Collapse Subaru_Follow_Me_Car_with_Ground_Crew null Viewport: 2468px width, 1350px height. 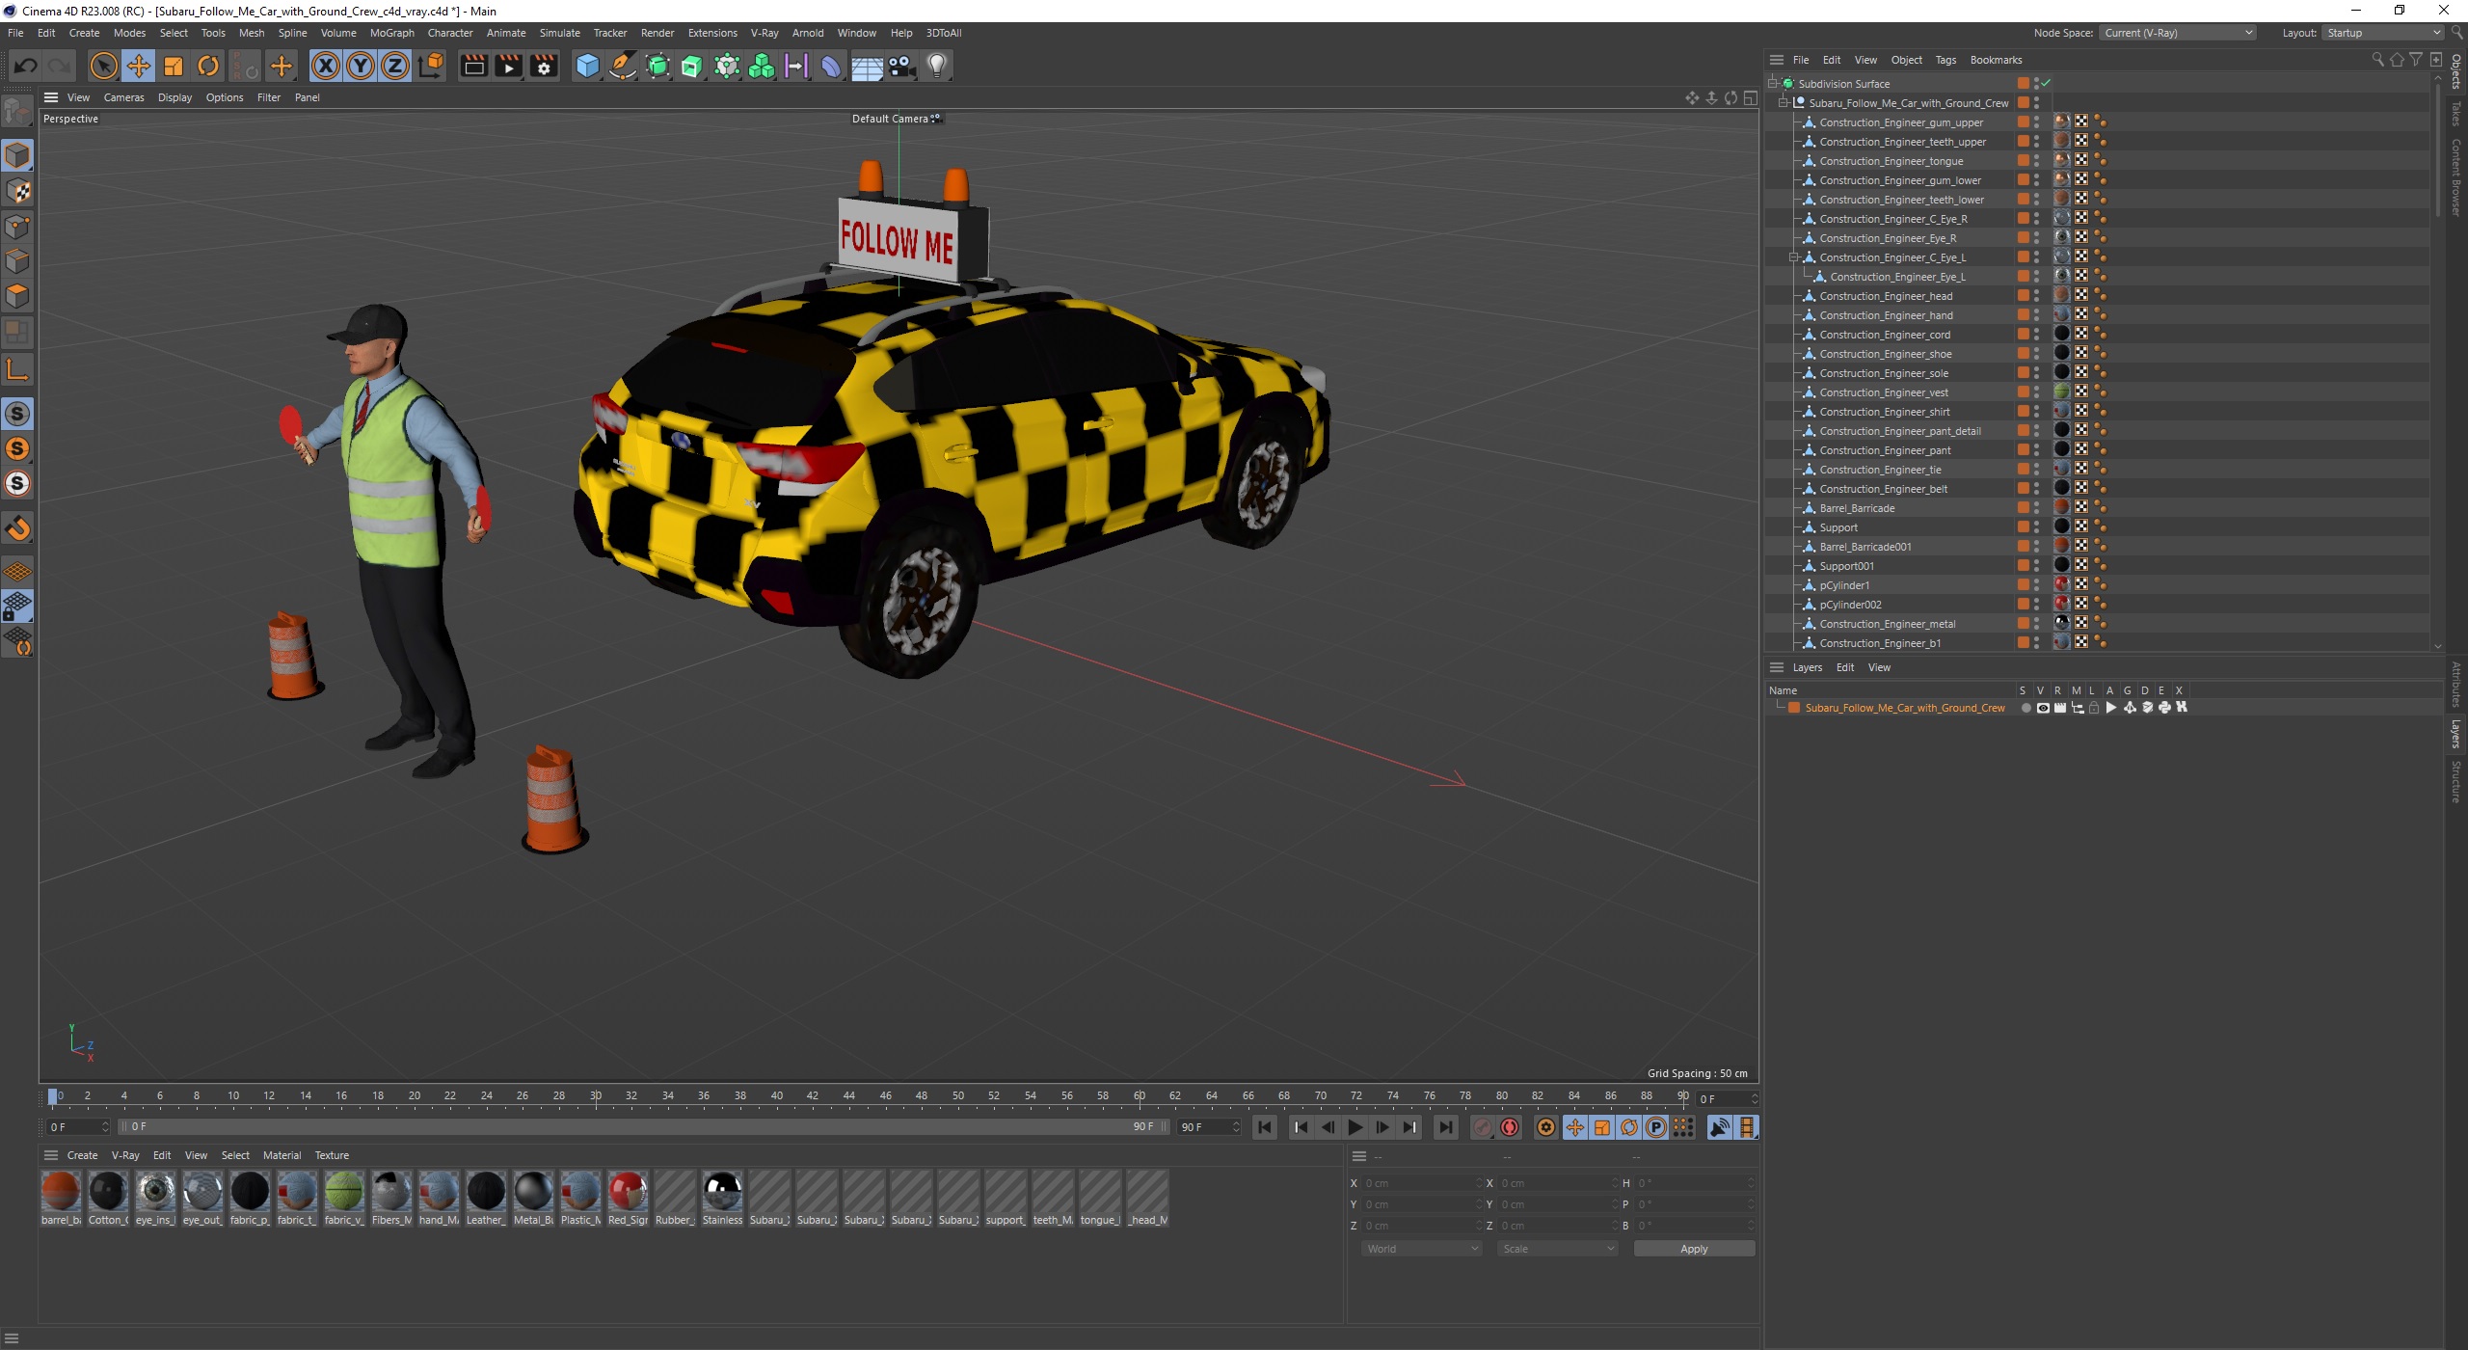click(x=1784, y=102)
